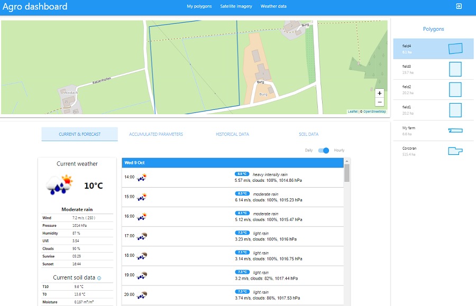The width and height of the screenshot is (476, 306).
Task: Click the current weather rain icon
Action: pos(59,184)
